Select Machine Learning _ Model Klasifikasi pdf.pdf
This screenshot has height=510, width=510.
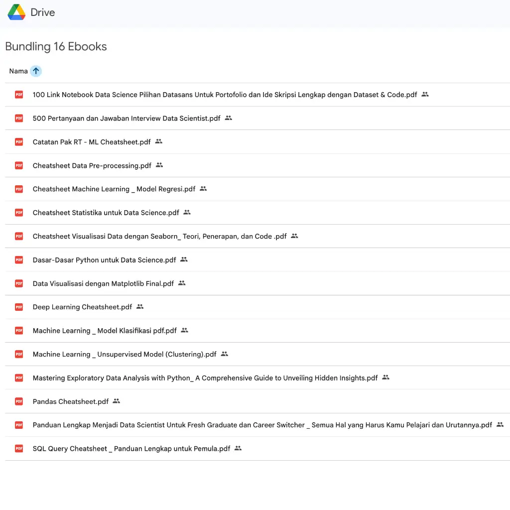105,331
